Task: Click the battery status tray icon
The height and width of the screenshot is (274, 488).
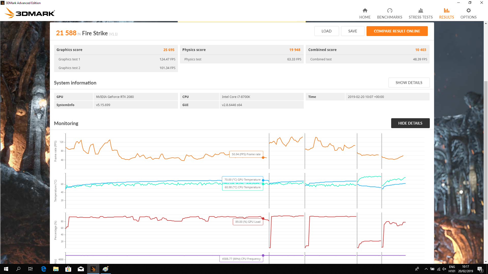Action: point(432,269)
